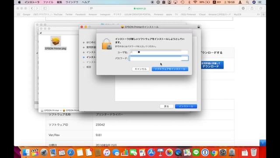Click the Safari compass icon in Dock
Viewport: 280px width, 158px height.
click(x=71, y=152)
